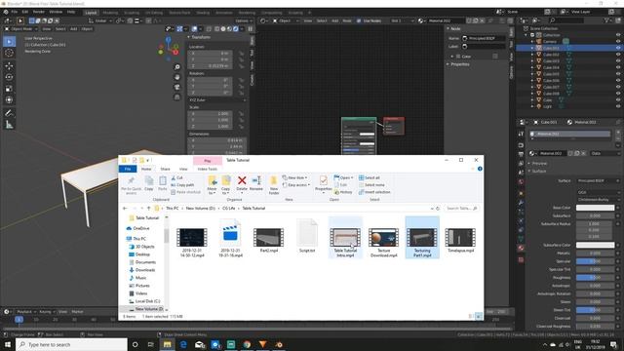Open Chrome from the Windows taskbar
The image size is (624, 351).
(x=247, y=344)
